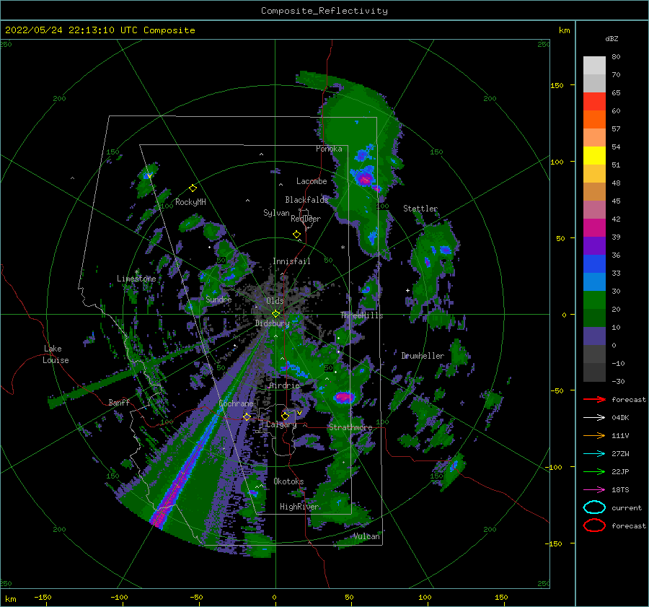649x607 pixels.
Task: Click the yellow diamond marker near Cochrane
Action: pyautogui.click(x=247, y=416)
